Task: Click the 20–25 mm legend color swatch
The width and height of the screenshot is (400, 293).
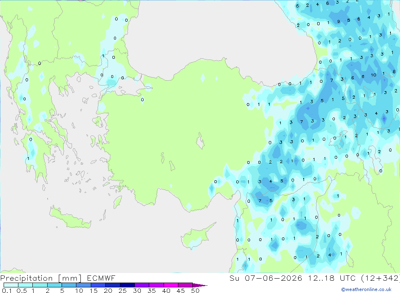Action: coord(113,285)
